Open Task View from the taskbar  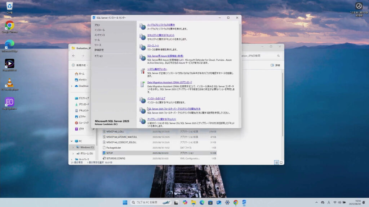[176, 202]
